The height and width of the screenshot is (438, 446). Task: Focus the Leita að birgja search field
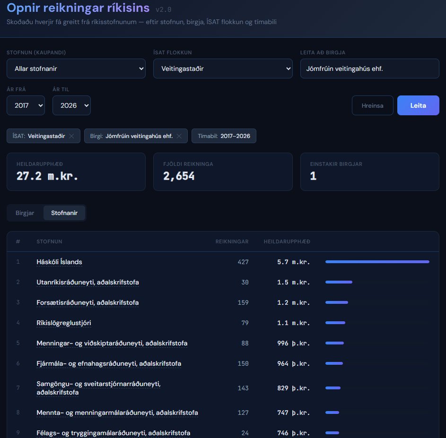(x=369, y=69)
